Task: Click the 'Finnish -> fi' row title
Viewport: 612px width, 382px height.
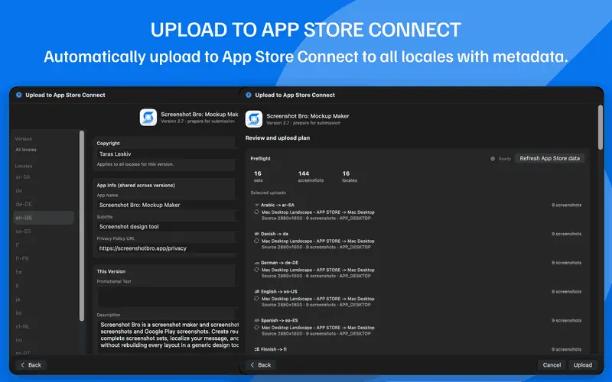Action: 274,349
